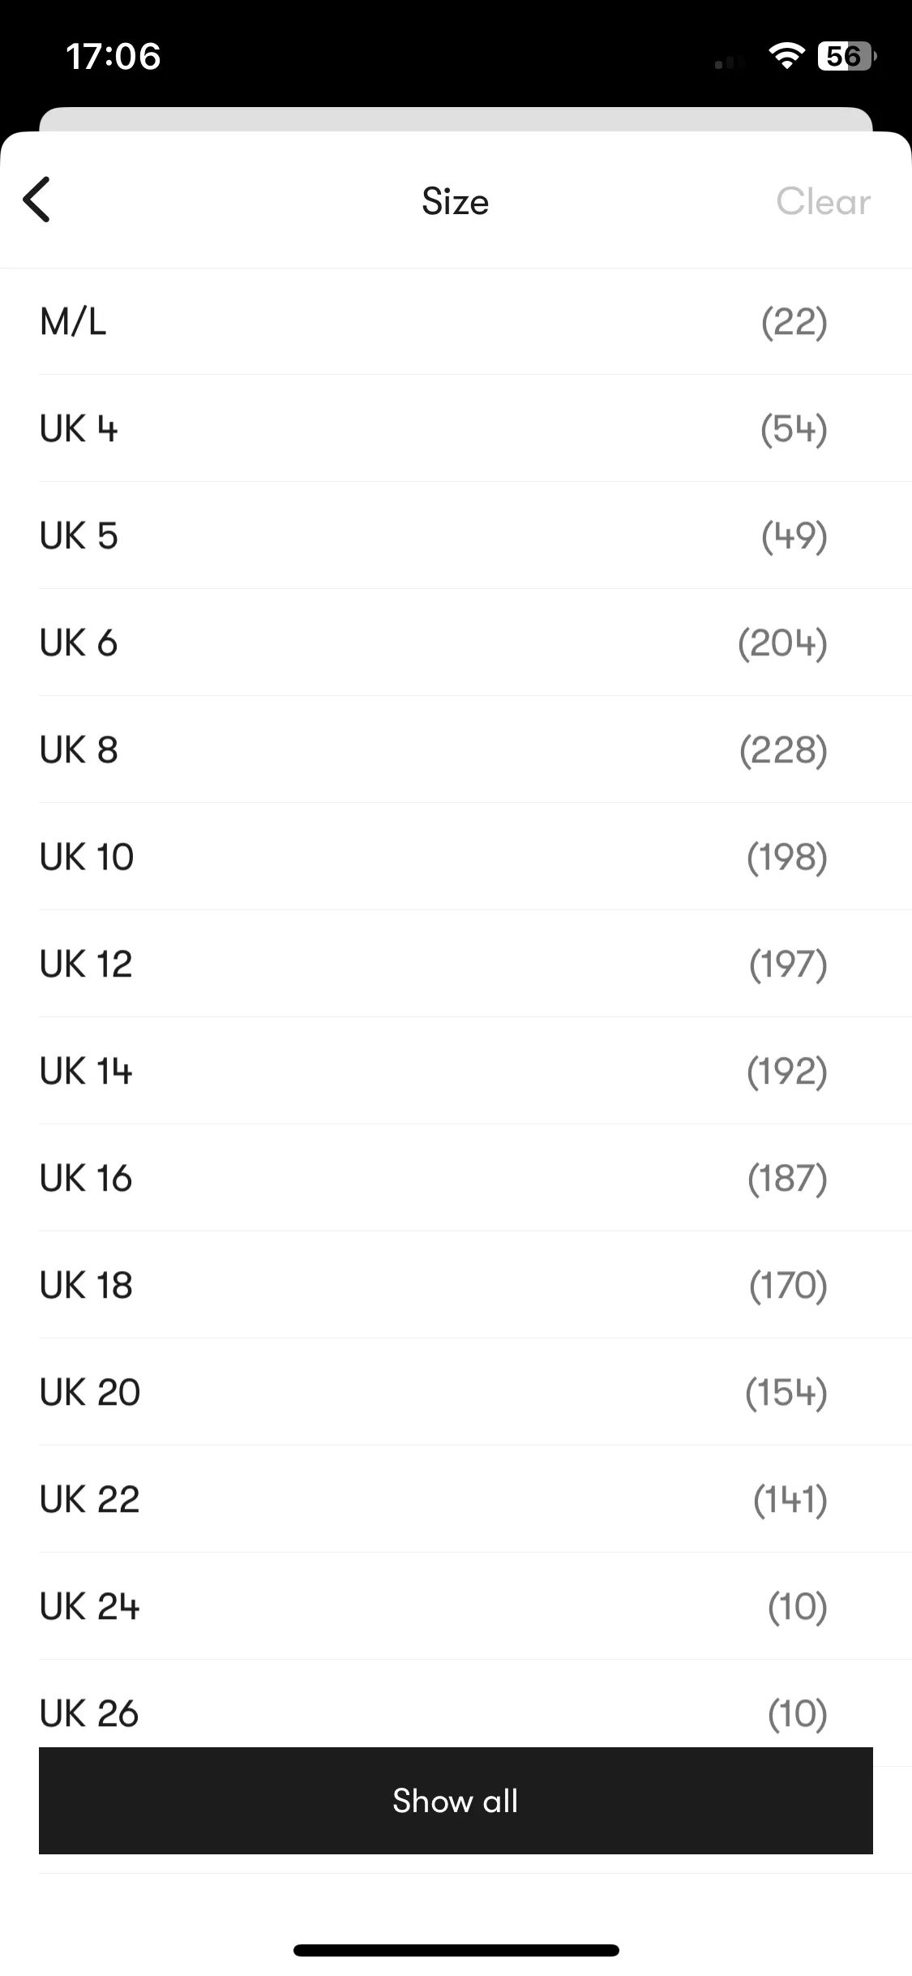Select size UK 5

(x=456, y=535)
